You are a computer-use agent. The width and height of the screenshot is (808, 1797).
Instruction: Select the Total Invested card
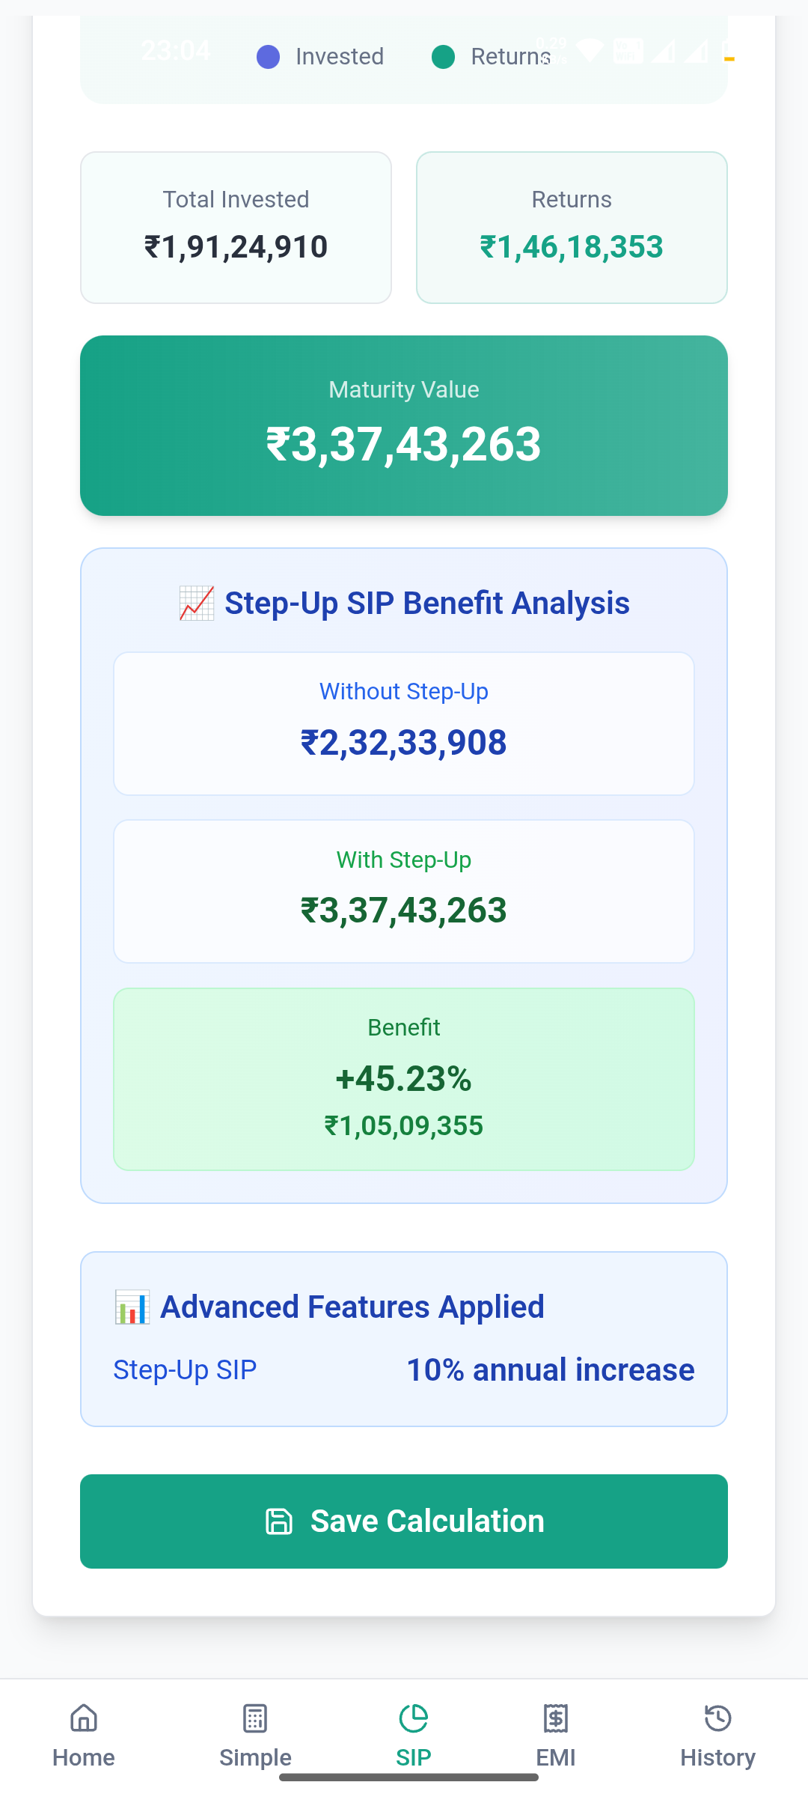pos(236,228)
